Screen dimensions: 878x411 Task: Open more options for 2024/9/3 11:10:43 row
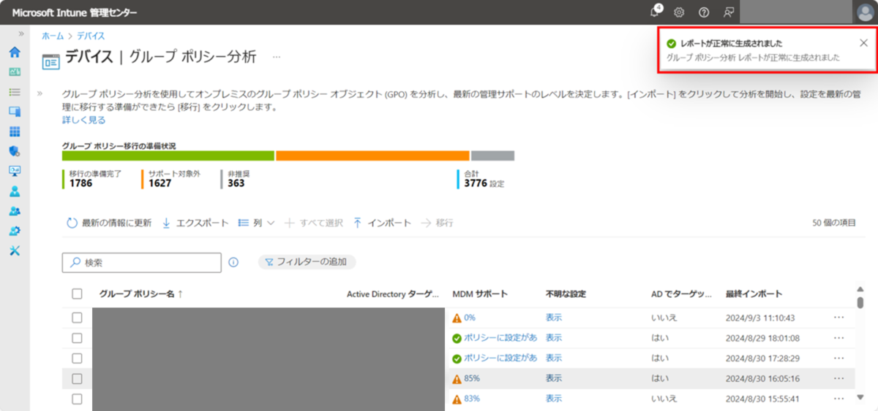click(838, 318)
